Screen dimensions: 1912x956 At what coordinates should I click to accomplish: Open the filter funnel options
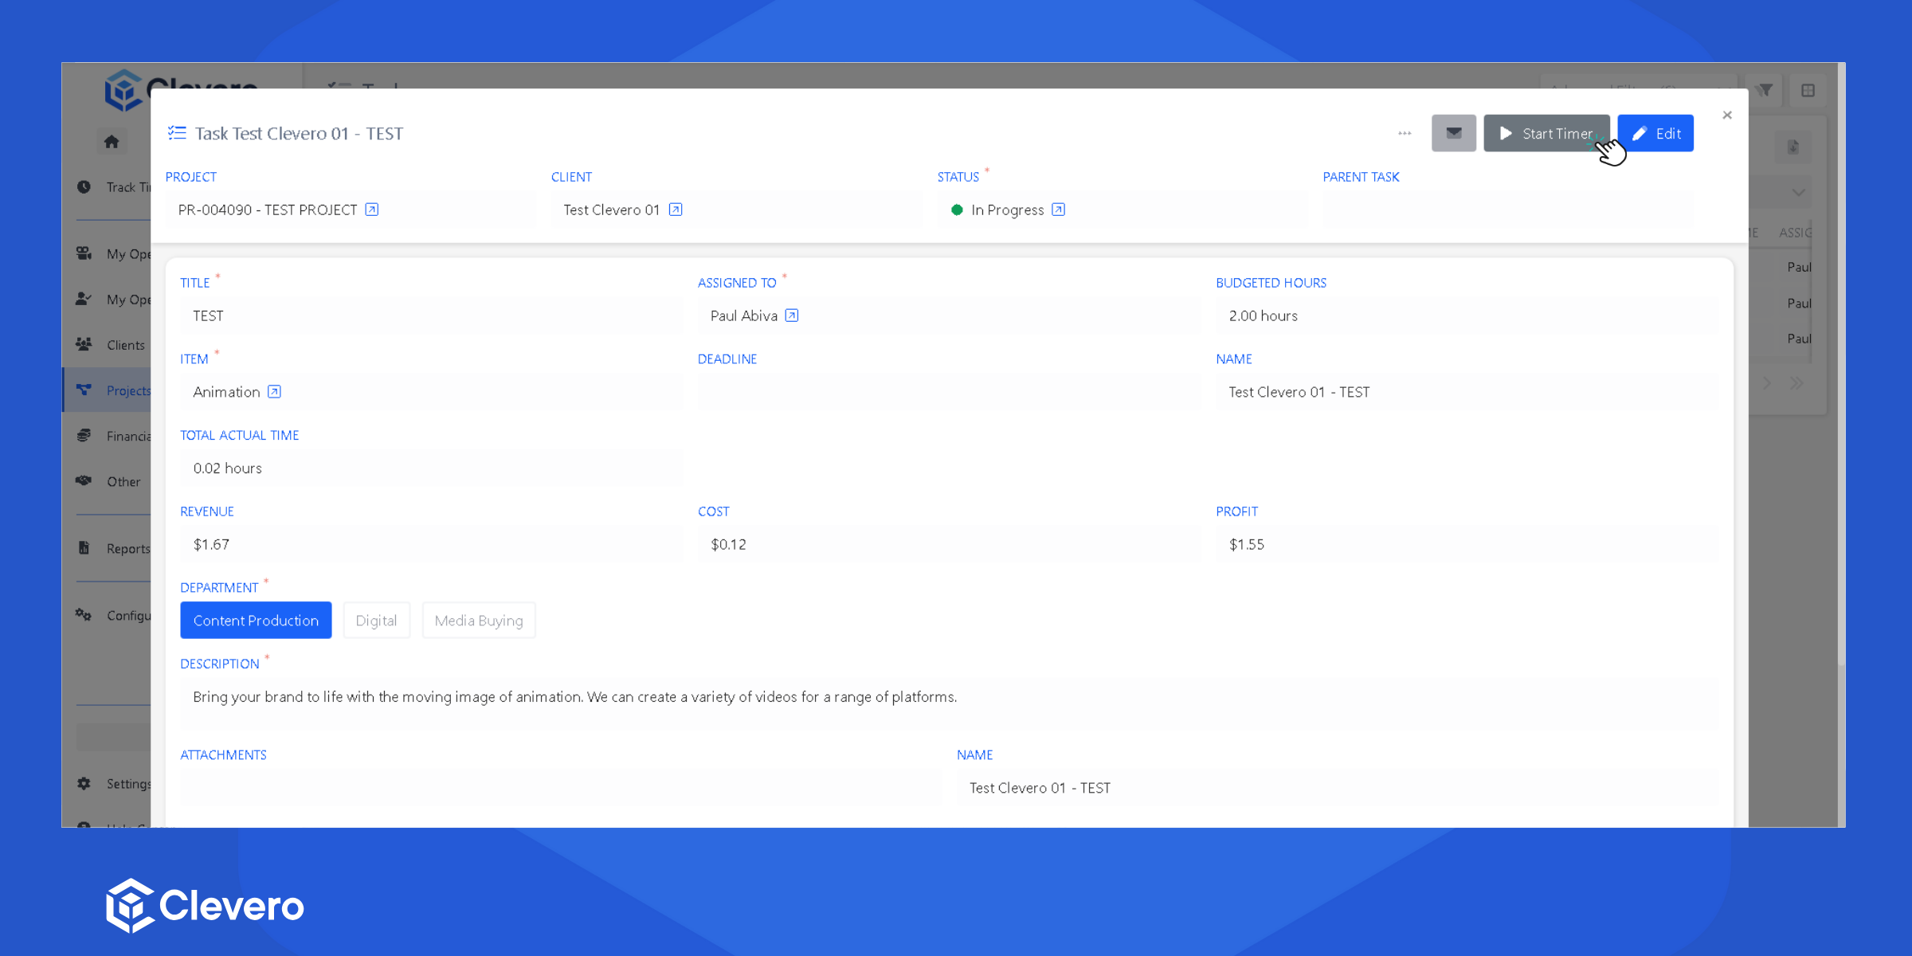[x=1765, y=91]
